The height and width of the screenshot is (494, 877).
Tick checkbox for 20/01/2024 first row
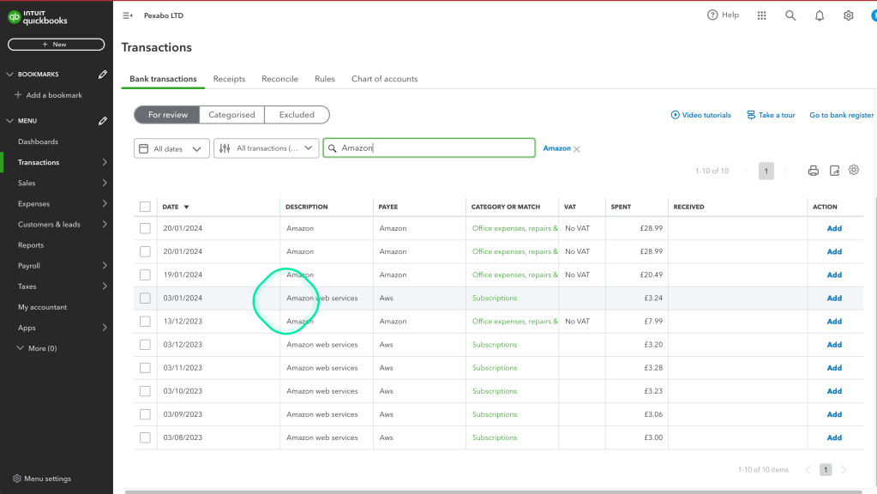pos(145,228)
